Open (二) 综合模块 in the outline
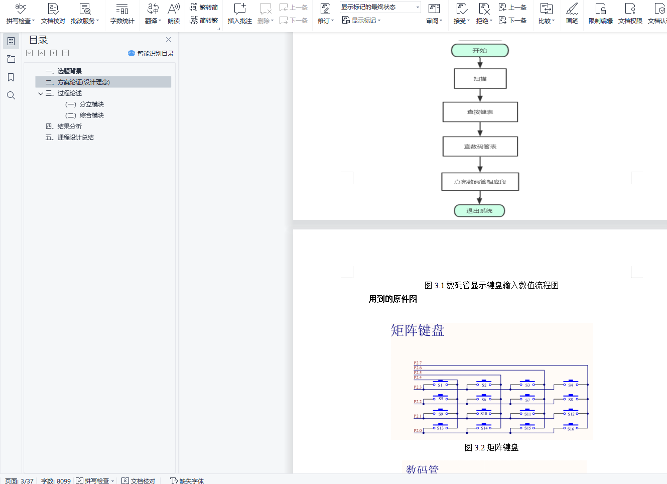The width and height of the screenshot is (667, 484). (84, 115)
